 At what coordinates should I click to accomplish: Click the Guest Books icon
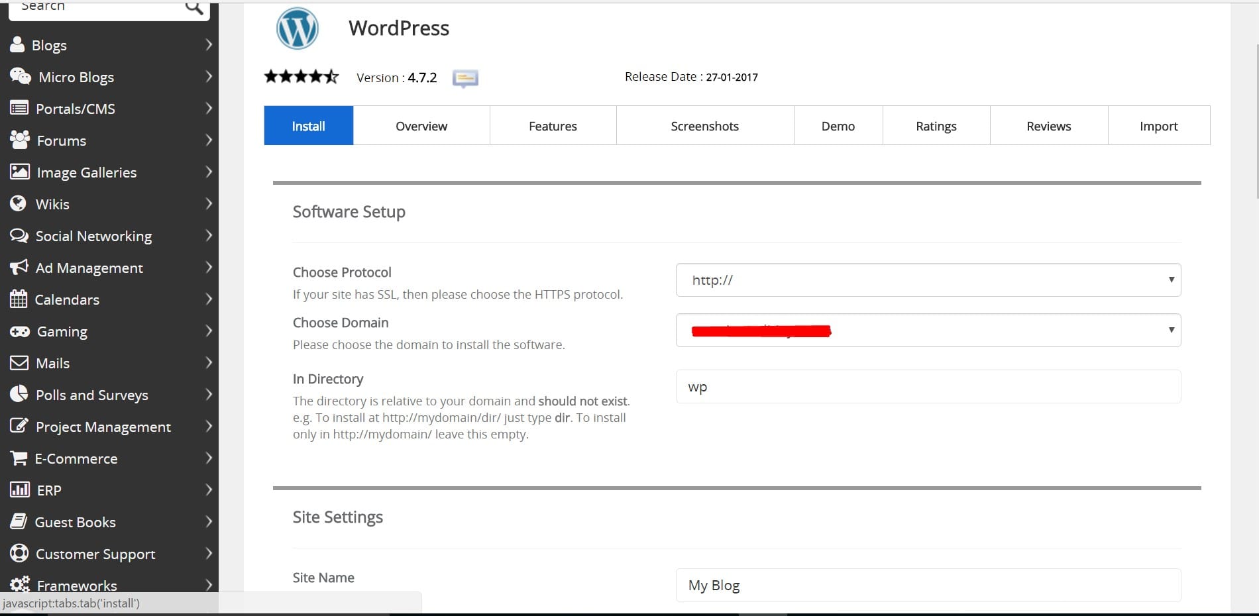pos(19,521)
